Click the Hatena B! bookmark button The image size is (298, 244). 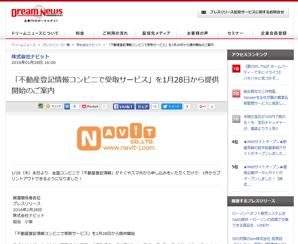[67, 106]
